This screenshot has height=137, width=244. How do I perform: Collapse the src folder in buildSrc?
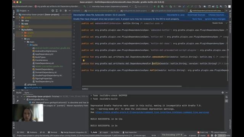pyautogui.click(x=22, y=39)
